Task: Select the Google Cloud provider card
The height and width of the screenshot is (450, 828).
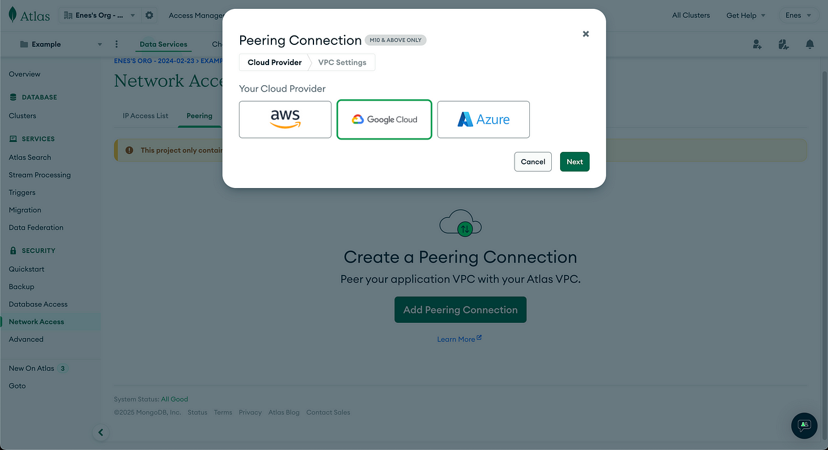Action: (x=384, y=119)
